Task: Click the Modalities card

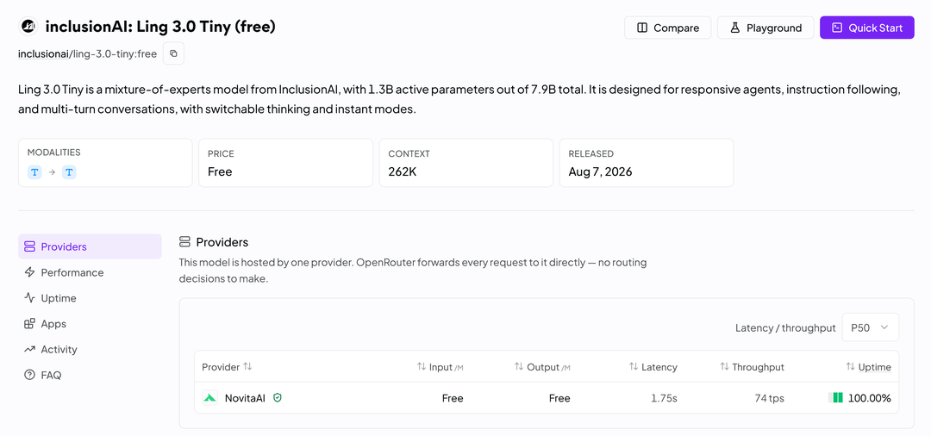Action: coord(106,163)
